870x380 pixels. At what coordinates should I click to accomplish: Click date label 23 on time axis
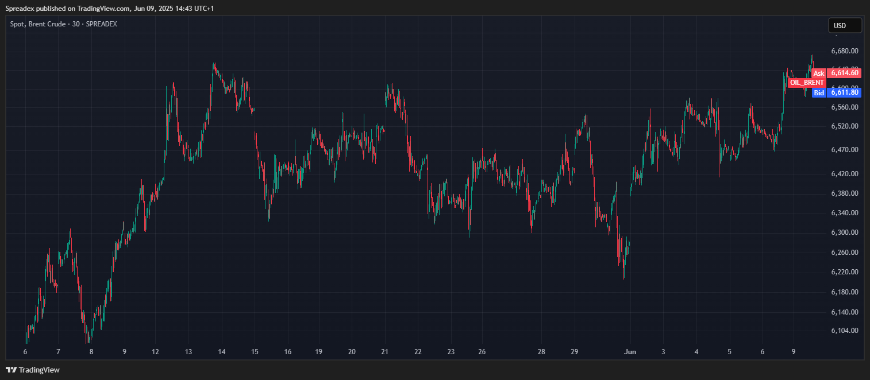point(451,352)
